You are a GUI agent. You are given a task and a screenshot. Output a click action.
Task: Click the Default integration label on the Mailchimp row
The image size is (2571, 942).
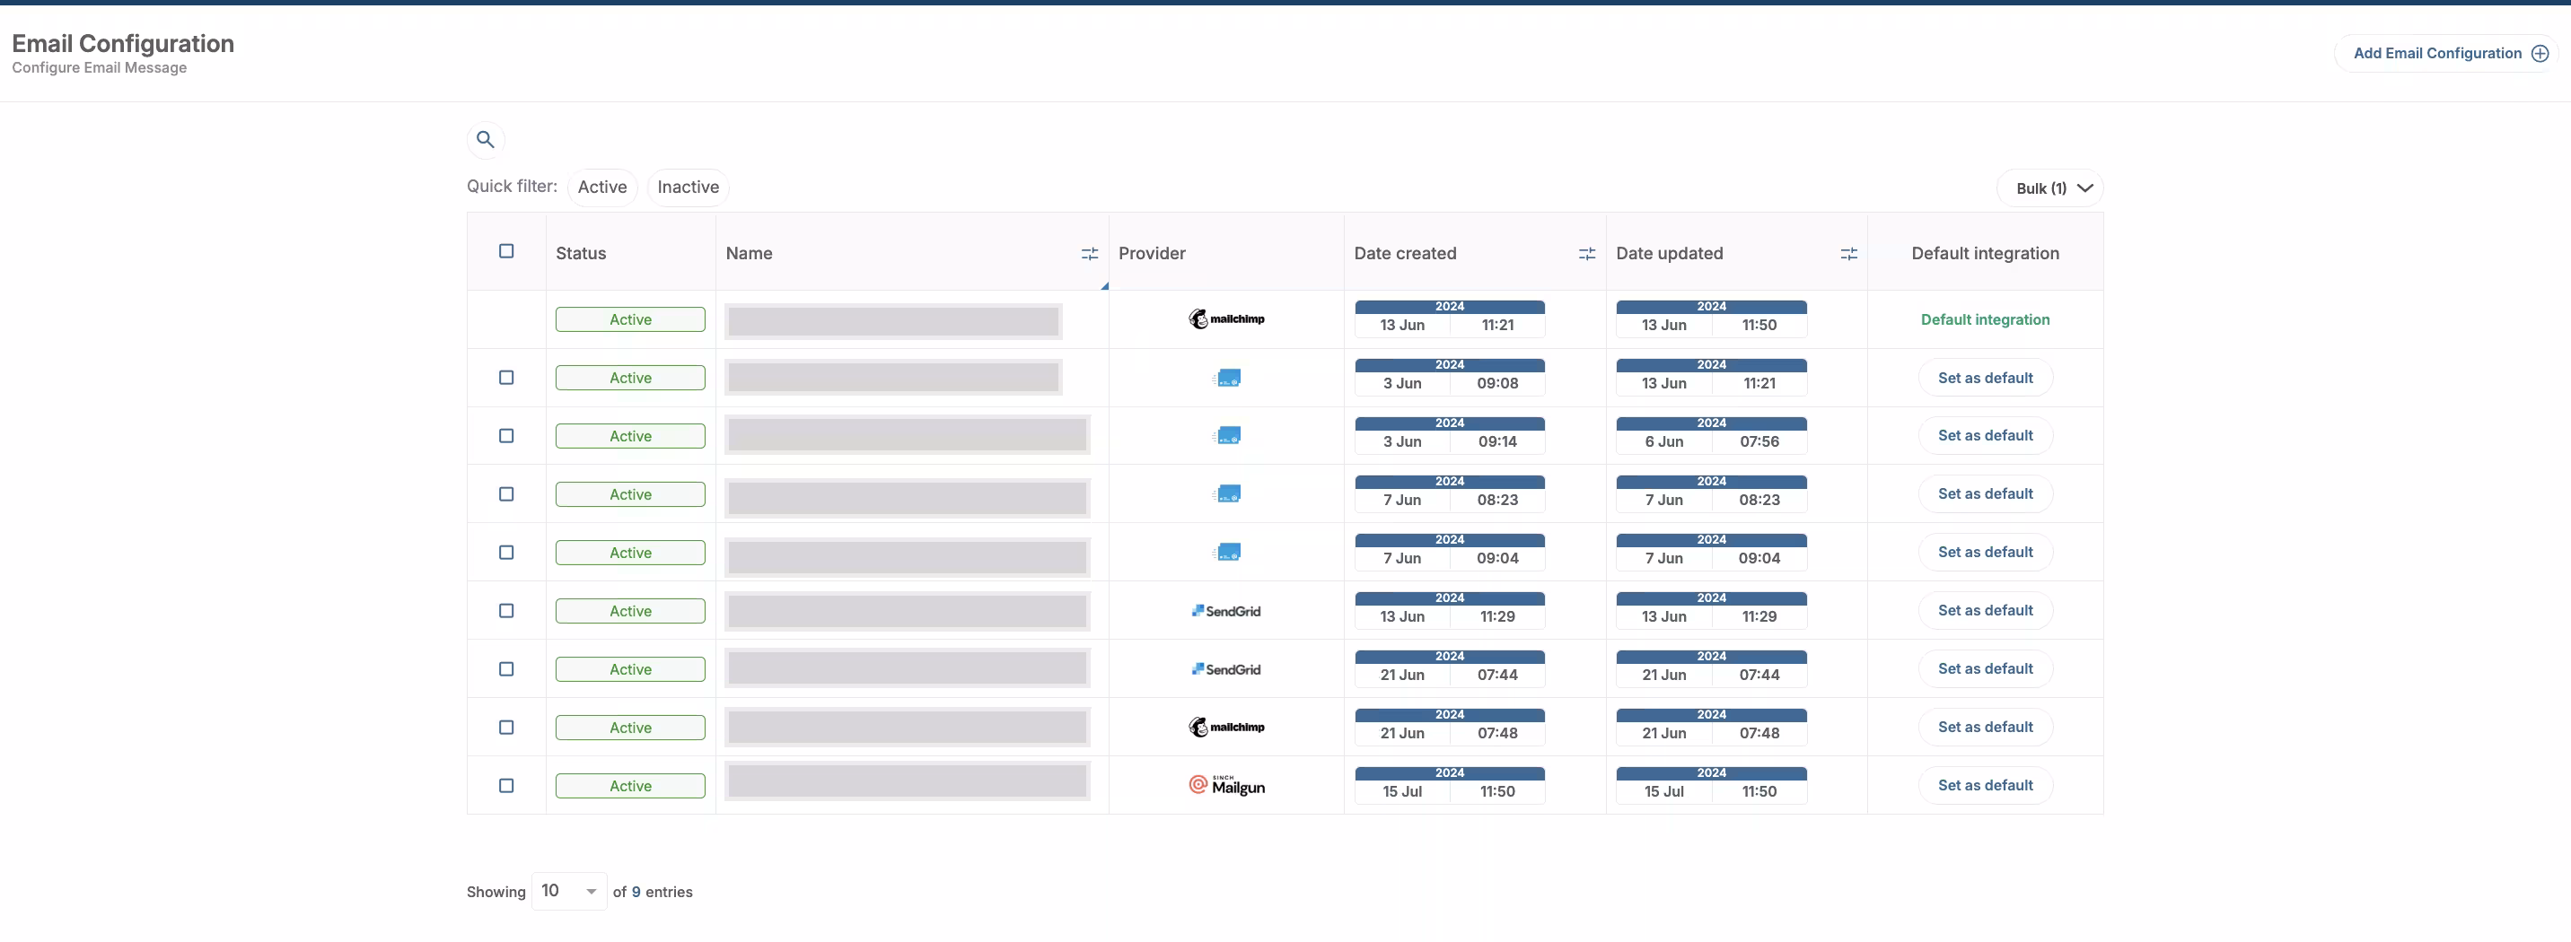pyautogui.click(x=1985, y=319)
